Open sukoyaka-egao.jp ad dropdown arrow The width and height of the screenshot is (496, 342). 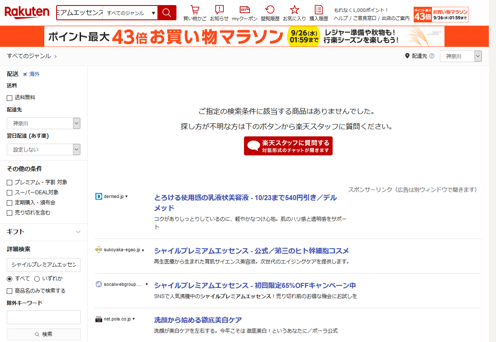click(x=143, y=250)
